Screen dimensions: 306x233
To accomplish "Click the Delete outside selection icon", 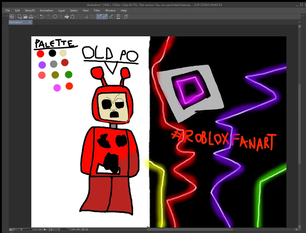I will (x=61, y=17).
